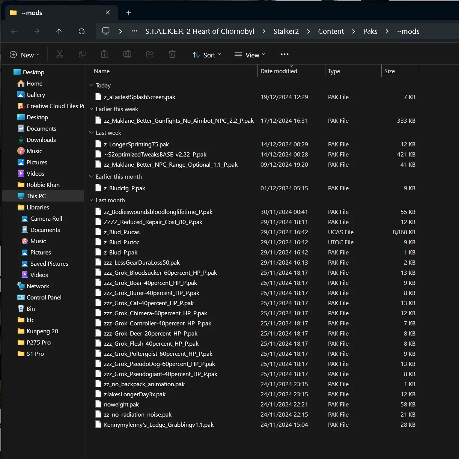This screenshot has height=459, width=459.
Task: Open the New item dropdown
Action: pyautogui.click(x=24, y=55)
